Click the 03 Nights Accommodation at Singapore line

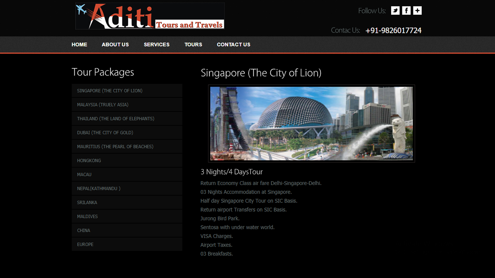[246, 192]
